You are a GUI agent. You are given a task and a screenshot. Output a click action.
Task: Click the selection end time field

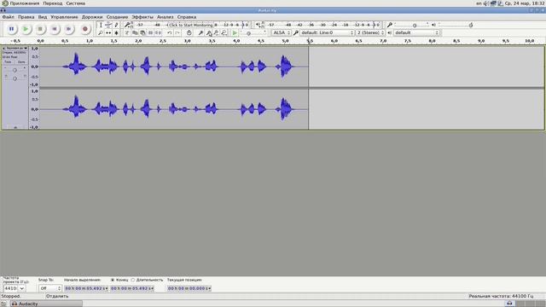[132, 288]
